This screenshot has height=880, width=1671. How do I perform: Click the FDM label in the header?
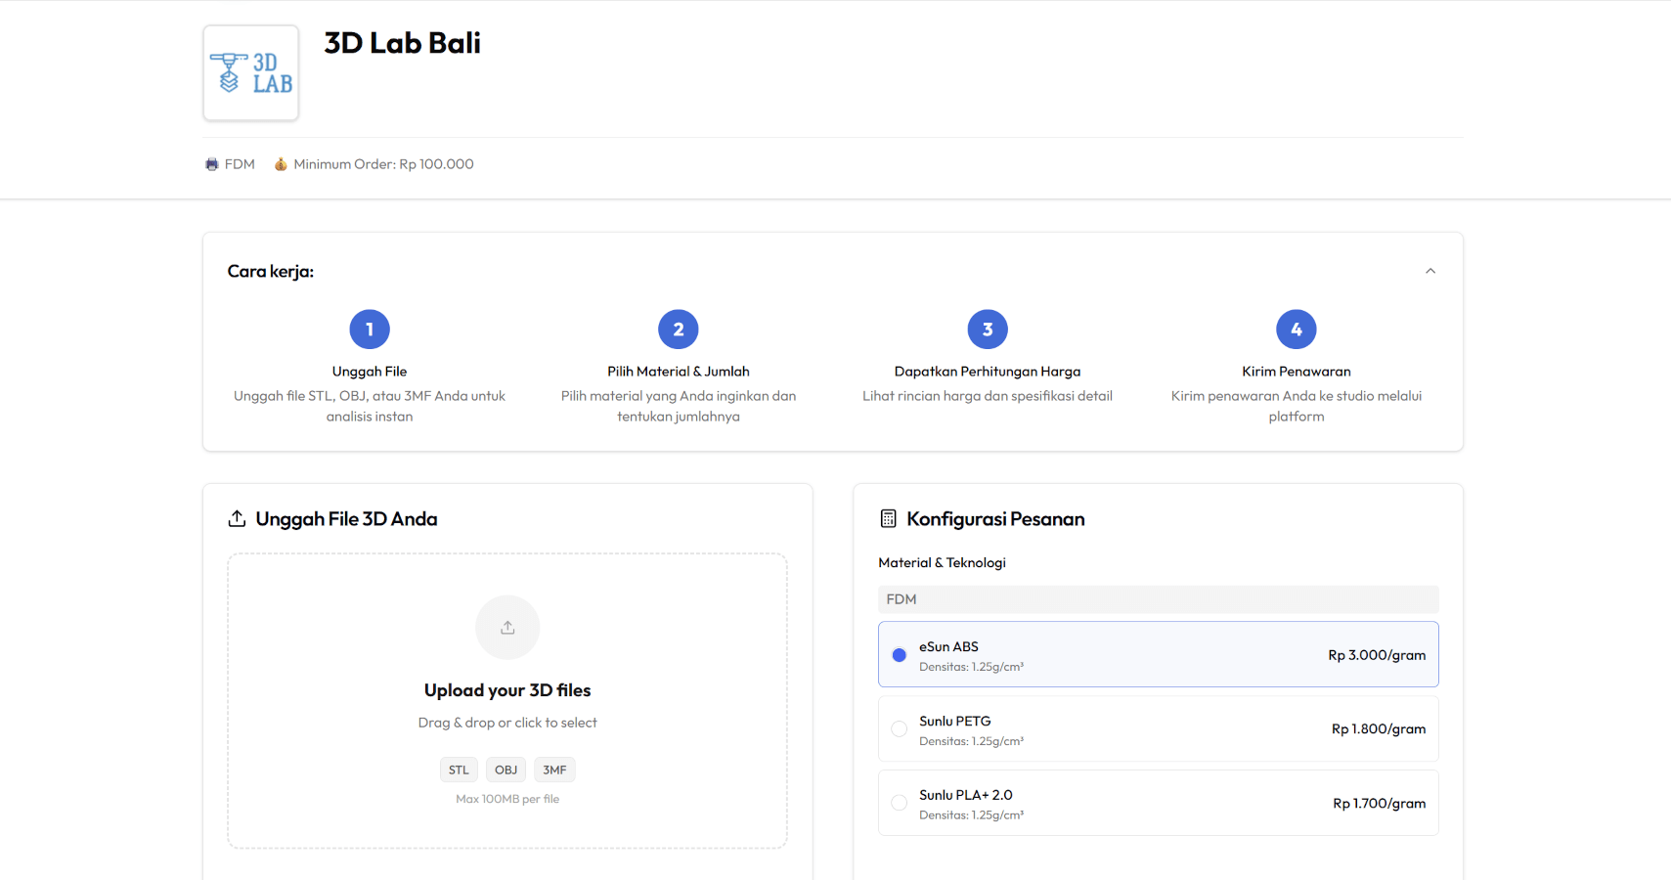point(240,163)
